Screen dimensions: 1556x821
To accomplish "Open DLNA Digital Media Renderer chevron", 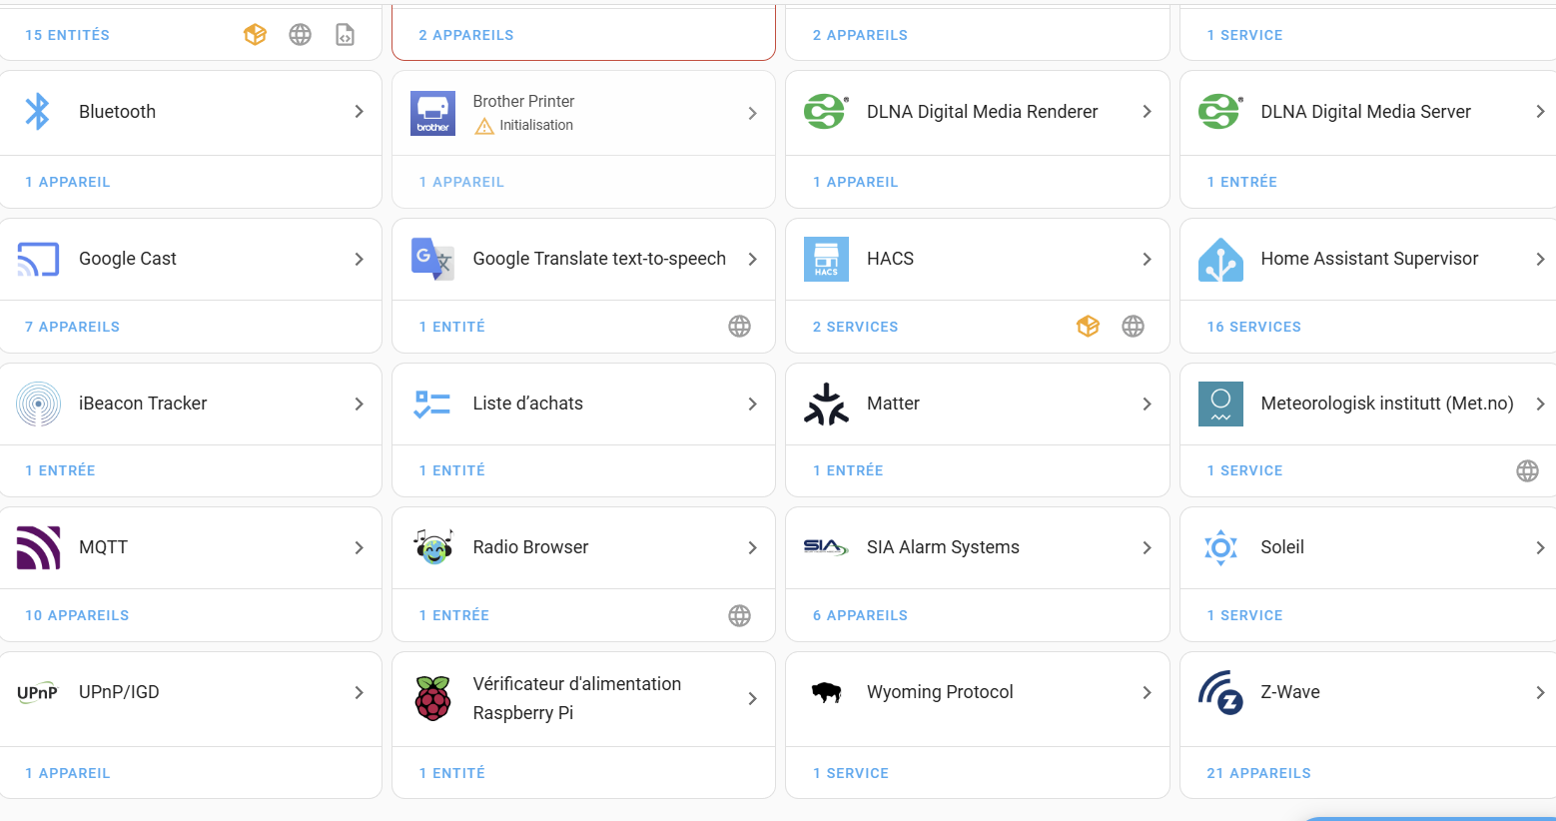I will [1147, 112].
